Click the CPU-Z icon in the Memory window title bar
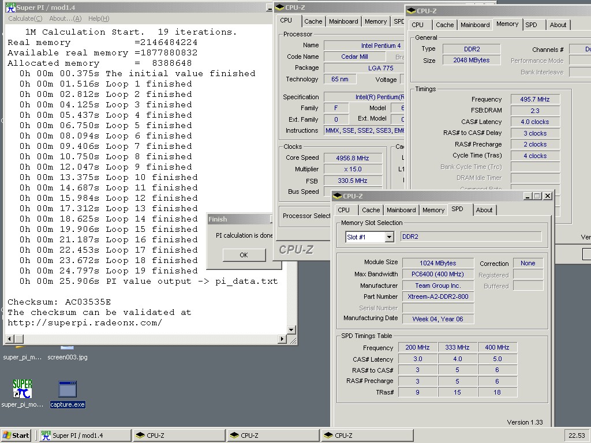This screenshot has height=443, width=591. coord(411,11)
